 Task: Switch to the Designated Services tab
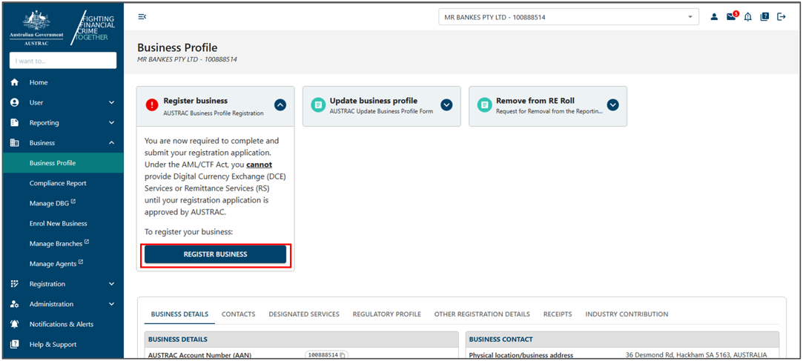[304, 314]
